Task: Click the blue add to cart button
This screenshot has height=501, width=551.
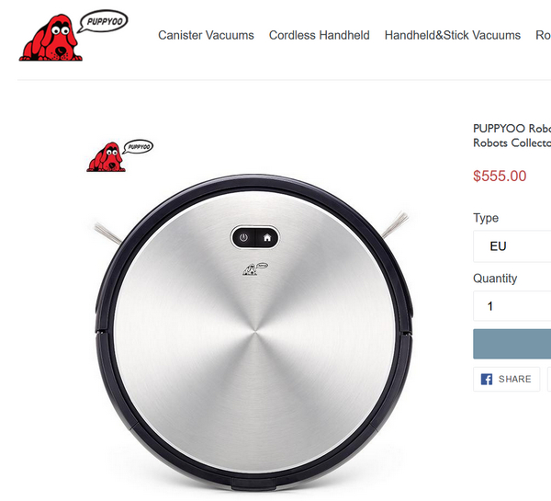Action: tap(512, 344)
